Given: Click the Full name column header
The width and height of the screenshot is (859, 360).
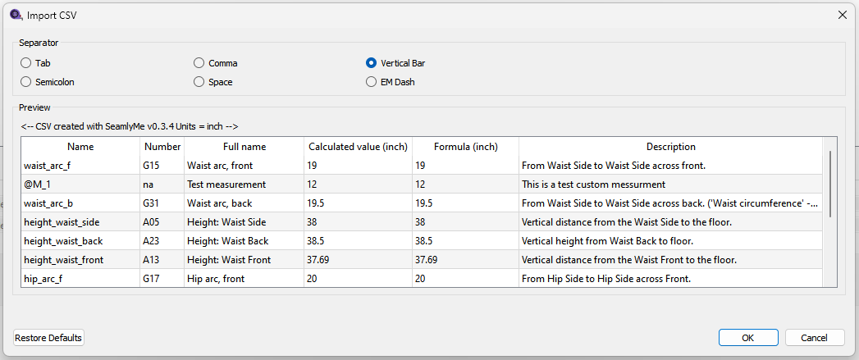Looking at the screenshot, I should point(244,147).
